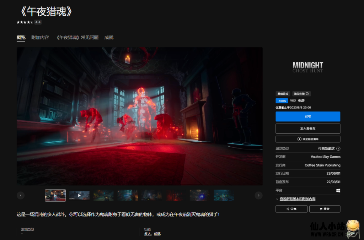Viewport: 364px width, 240px height.
Task: Click the Midnight Ghost Hunt logo
Action: point(308,67)
